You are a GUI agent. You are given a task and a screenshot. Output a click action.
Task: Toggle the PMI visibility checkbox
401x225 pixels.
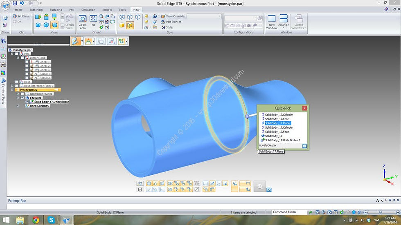coord(17,54)
